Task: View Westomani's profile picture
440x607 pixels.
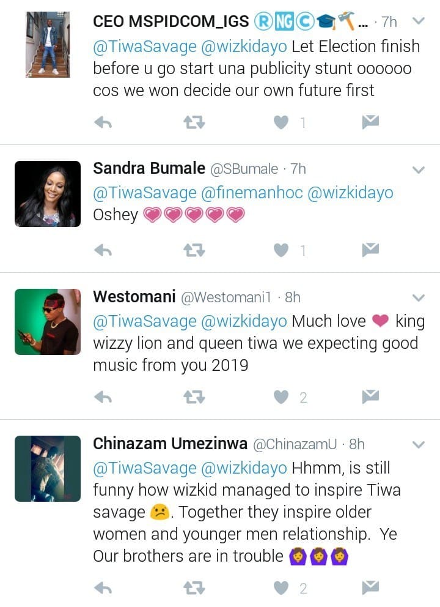Action: pyautogui.click(x=48, y=322)
